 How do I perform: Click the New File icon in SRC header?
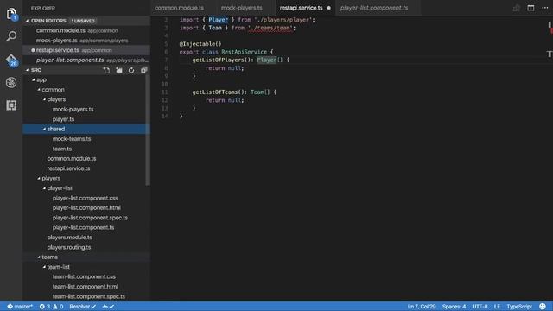pos(106,70)
